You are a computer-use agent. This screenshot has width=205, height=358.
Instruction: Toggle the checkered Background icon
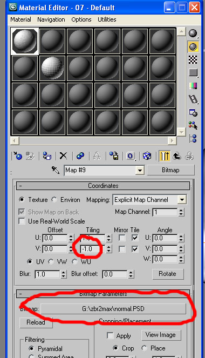193,59
